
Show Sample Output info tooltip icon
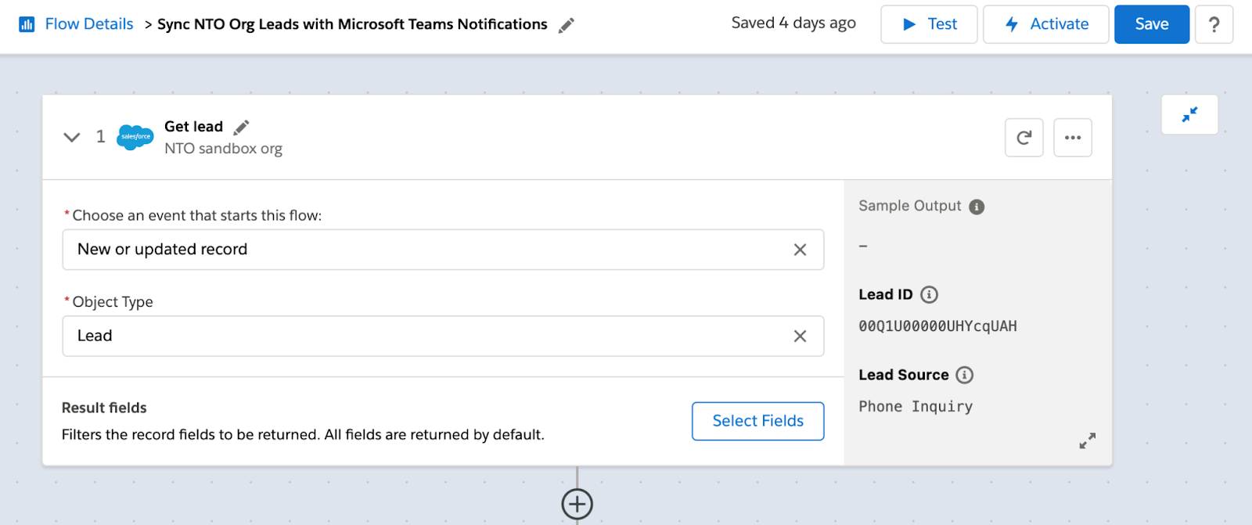[977, 207]
